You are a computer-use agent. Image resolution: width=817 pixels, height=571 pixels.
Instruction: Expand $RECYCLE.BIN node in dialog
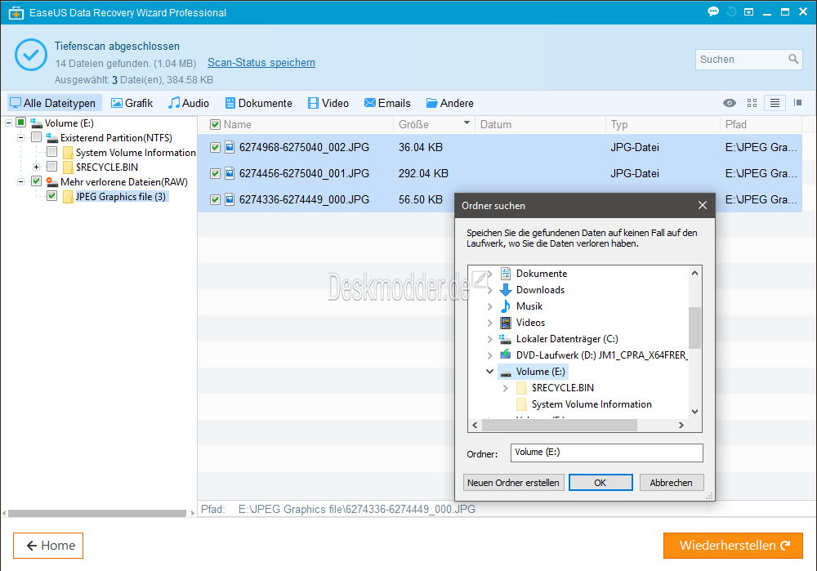click(x=506, y=388)
